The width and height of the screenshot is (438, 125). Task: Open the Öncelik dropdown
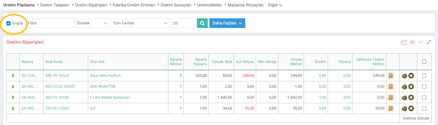(92, 23)
